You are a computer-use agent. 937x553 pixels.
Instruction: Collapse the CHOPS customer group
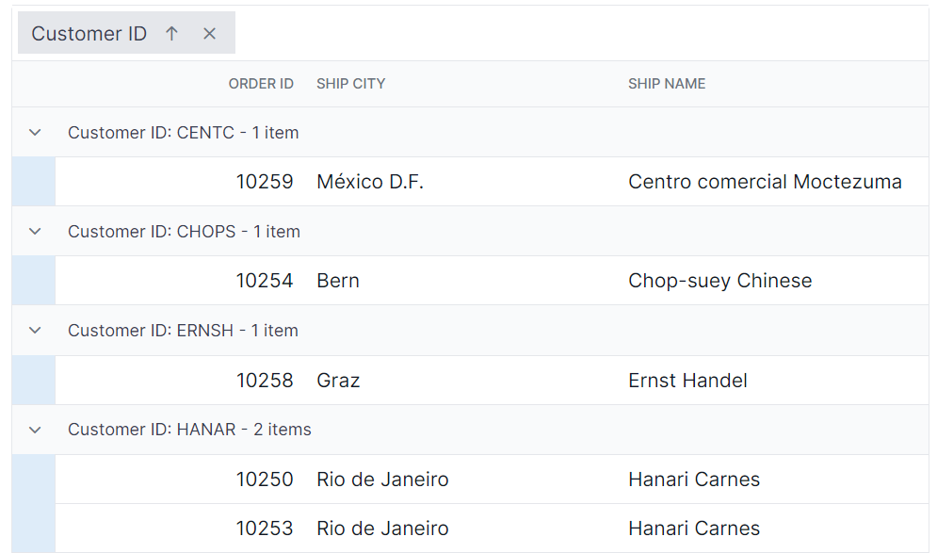pos(35,232)
